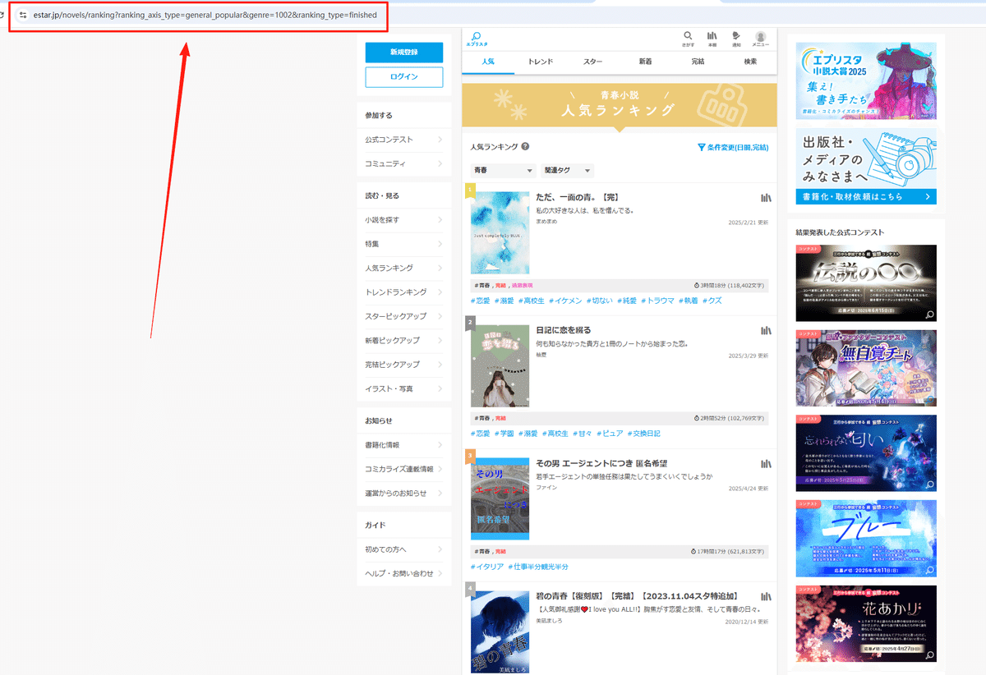Click author name ファイン
The image size is (986, 675).
[x=546, y=488]
